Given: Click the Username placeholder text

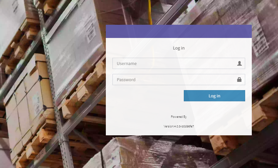Looking at the screenshot, I should pos(127,63).
